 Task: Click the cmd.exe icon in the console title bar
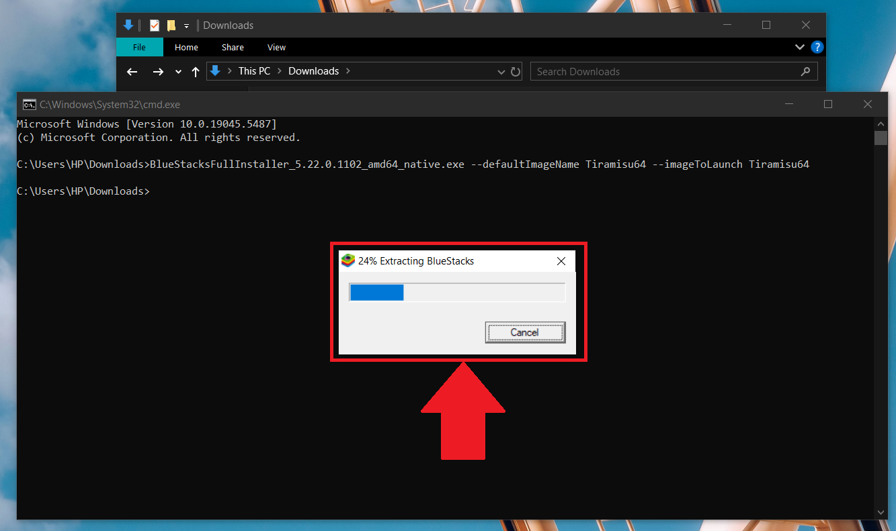click(x=29, y=105)
